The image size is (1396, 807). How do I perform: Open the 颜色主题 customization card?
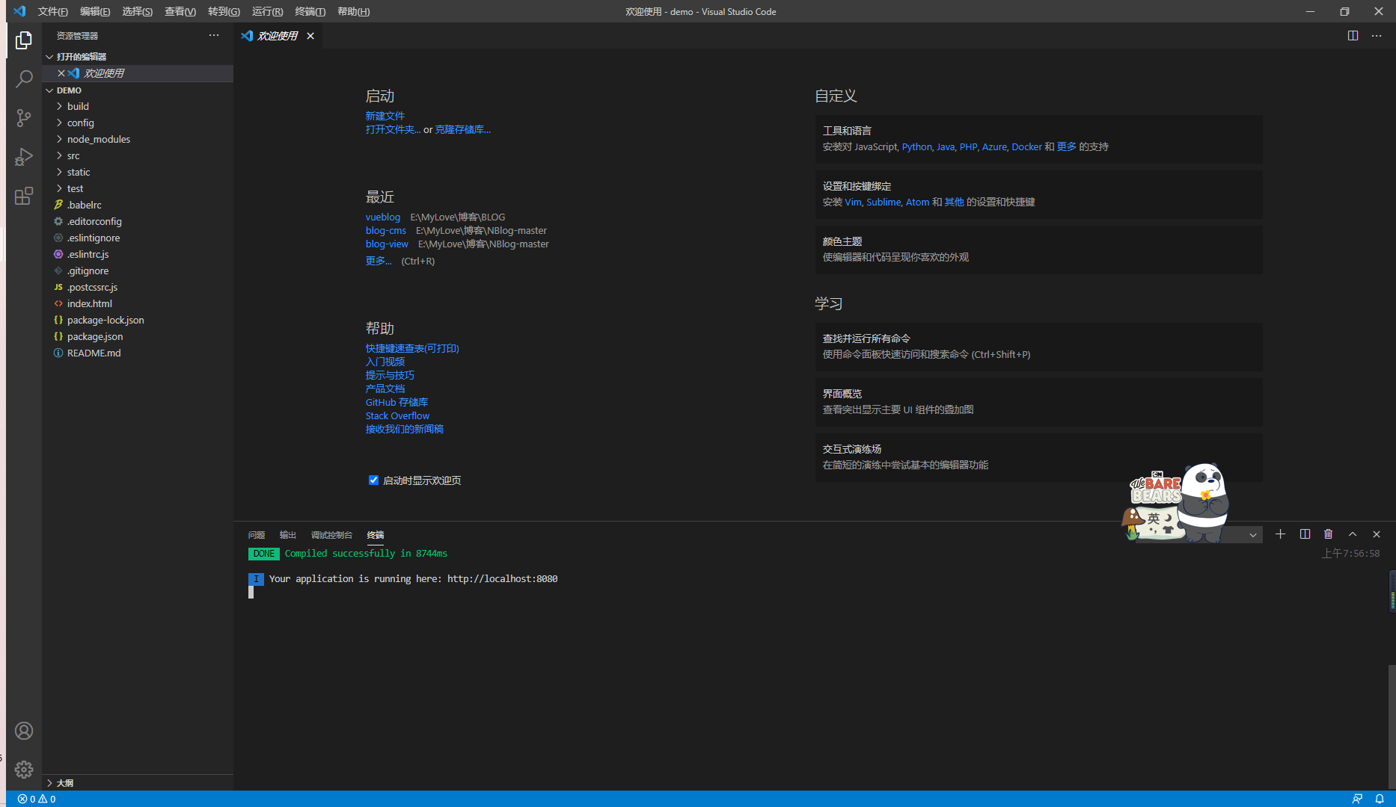1038,250
